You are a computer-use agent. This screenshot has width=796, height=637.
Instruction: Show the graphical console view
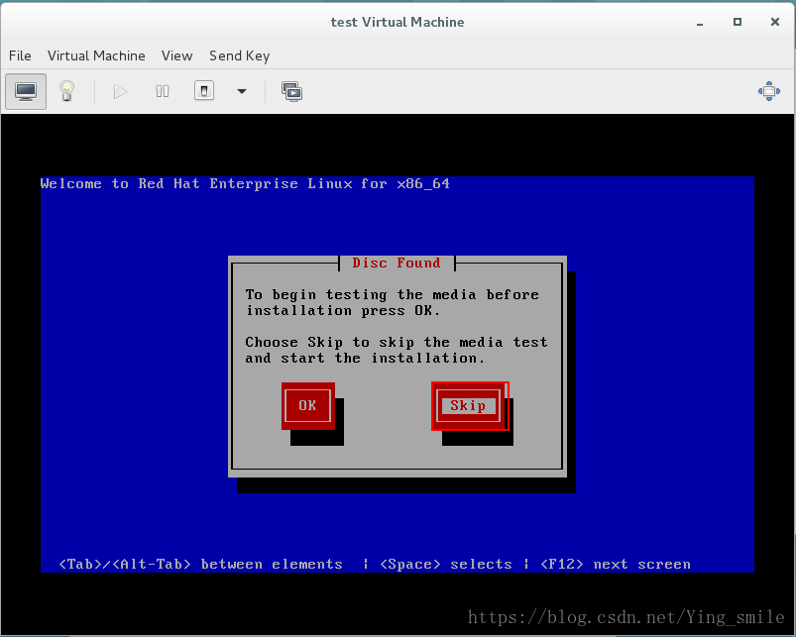[x=26, y=91]
